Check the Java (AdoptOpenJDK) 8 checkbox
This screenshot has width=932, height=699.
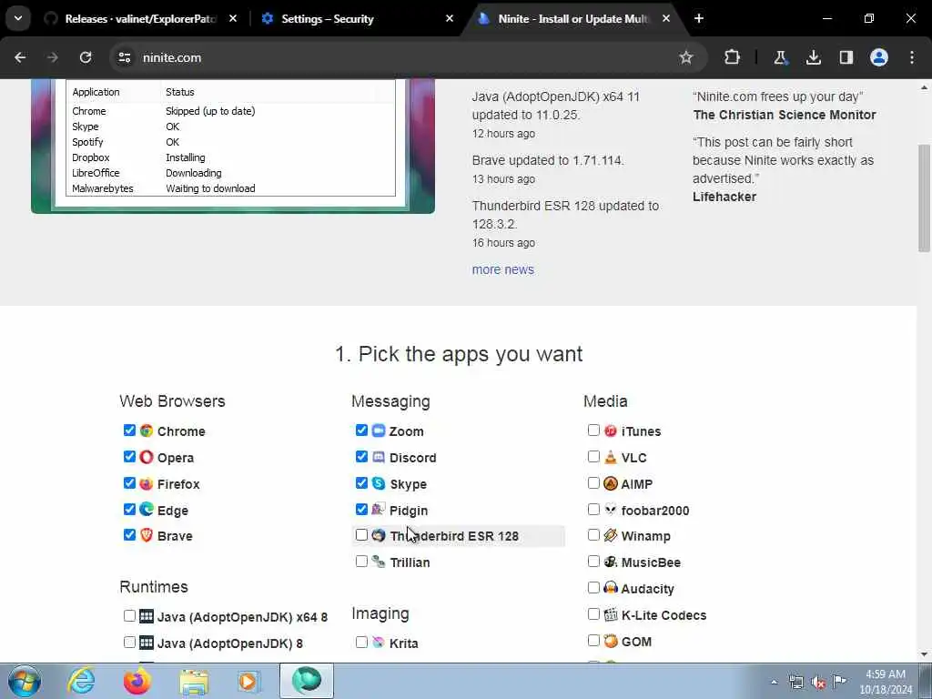pyautogui.click(x=129, y=642)
